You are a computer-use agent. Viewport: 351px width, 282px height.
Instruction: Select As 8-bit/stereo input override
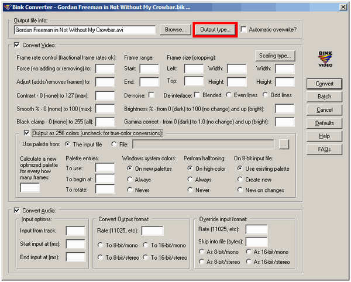tap(201, 262)
